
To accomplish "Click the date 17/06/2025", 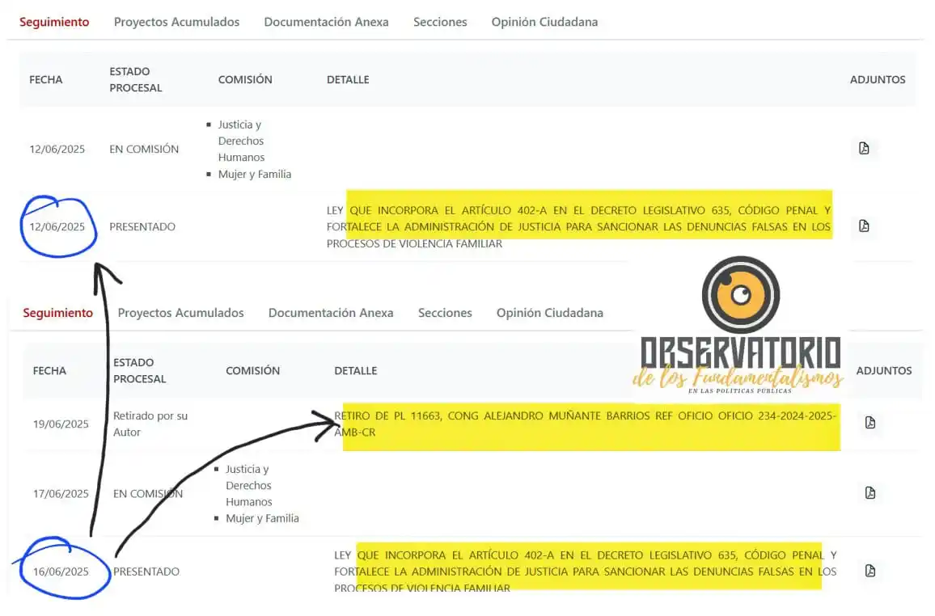I will [61, 494].
